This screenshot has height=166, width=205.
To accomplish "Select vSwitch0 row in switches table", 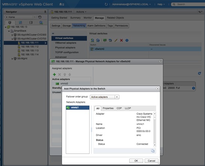I will (x=145, y=49).
